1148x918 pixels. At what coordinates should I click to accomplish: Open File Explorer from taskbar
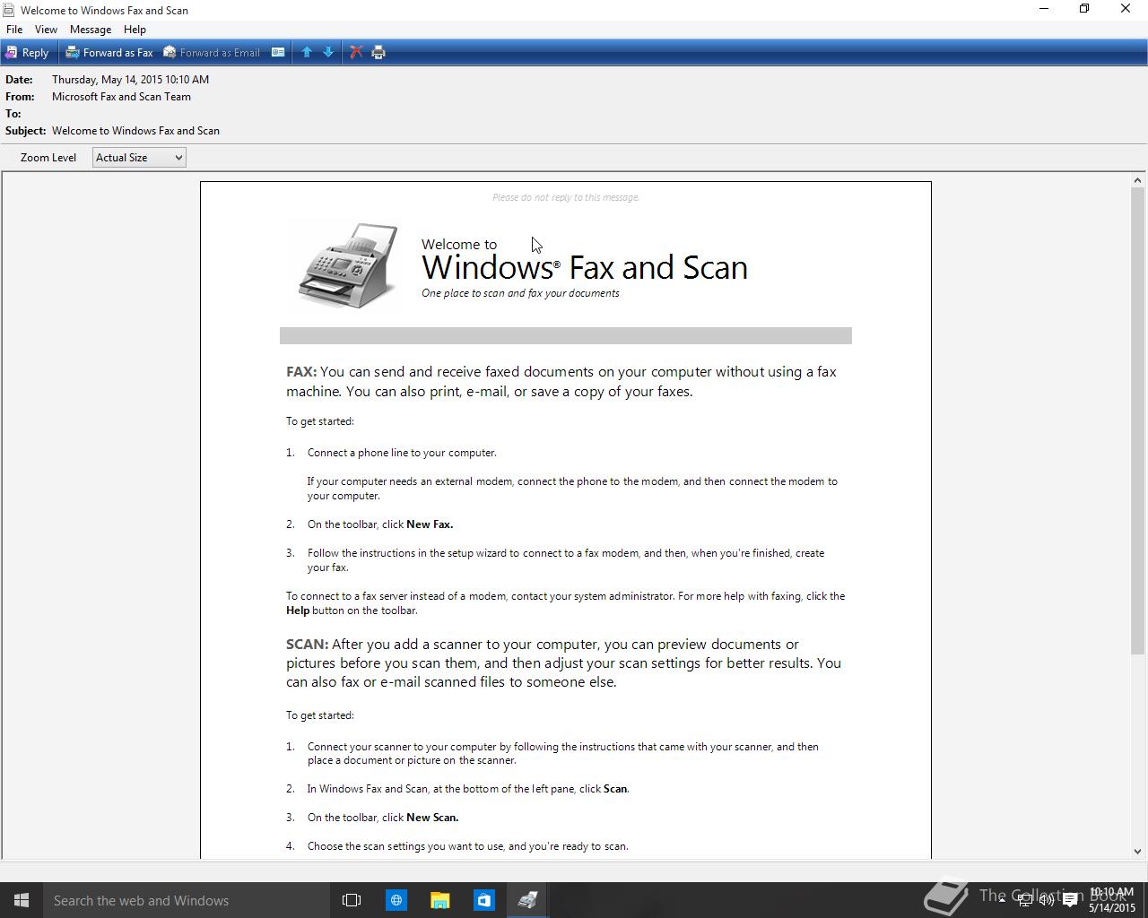(439, 900)
